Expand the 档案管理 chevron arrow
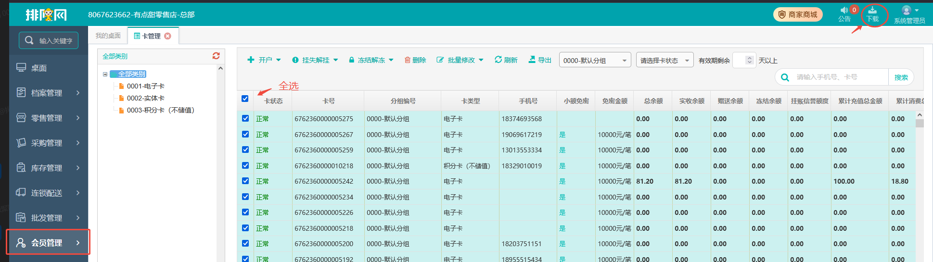This screenshot has width=933, height=262. 78,93
